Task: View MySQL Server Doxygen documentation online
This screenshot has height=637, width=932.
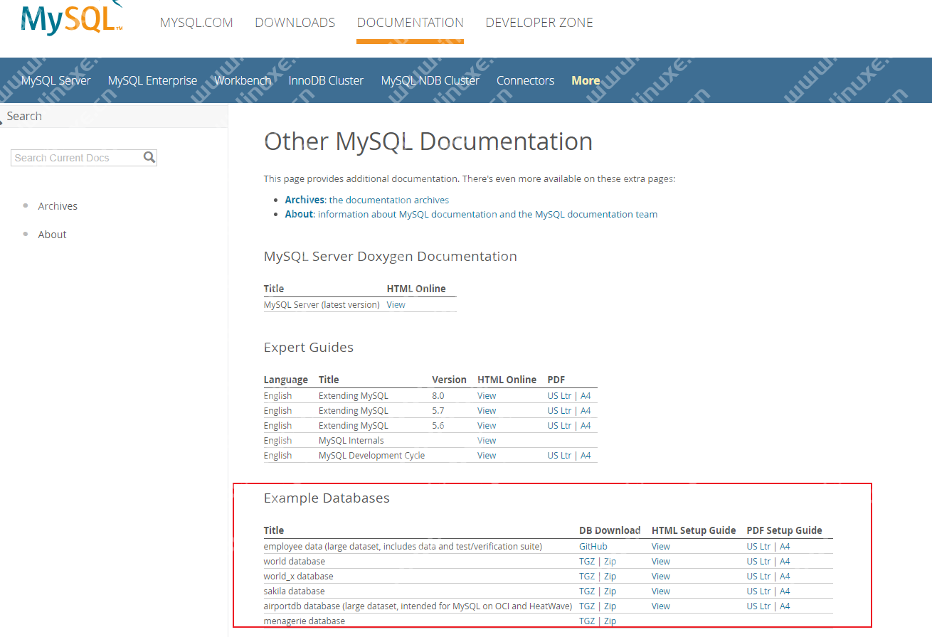Action: coord(396,304)
